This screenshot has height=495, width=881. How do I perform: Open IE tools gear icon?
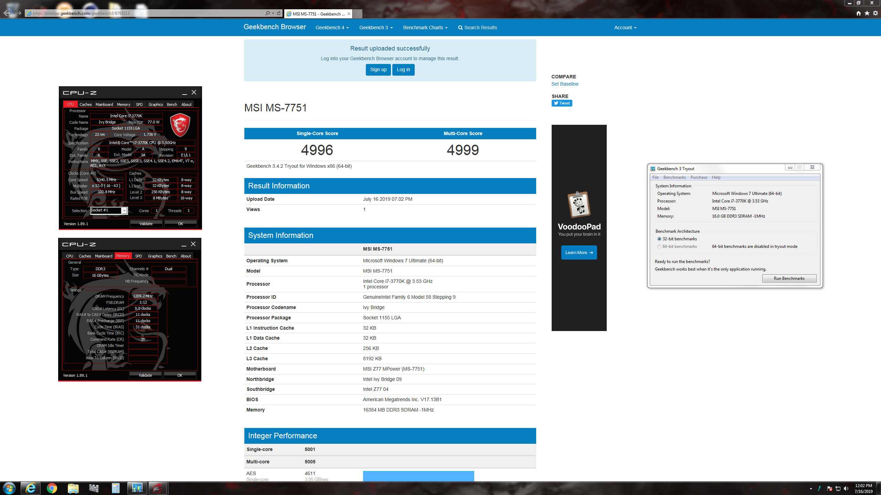pyautogui.click(x=875, y=13)
